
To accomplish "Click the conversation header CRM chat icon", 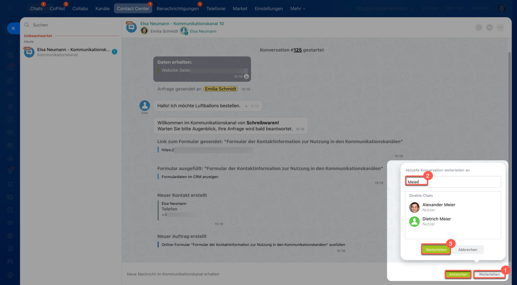I will click(x=130, y=27).
